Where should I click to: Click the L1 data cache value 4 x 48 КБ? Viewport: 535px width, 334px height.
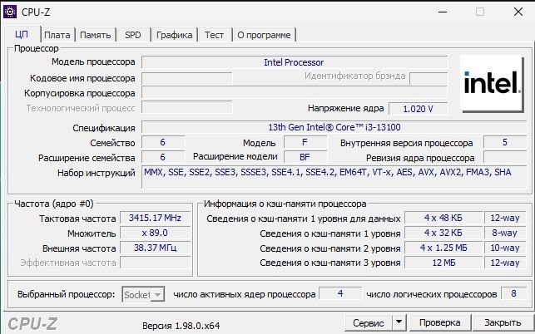443,218
